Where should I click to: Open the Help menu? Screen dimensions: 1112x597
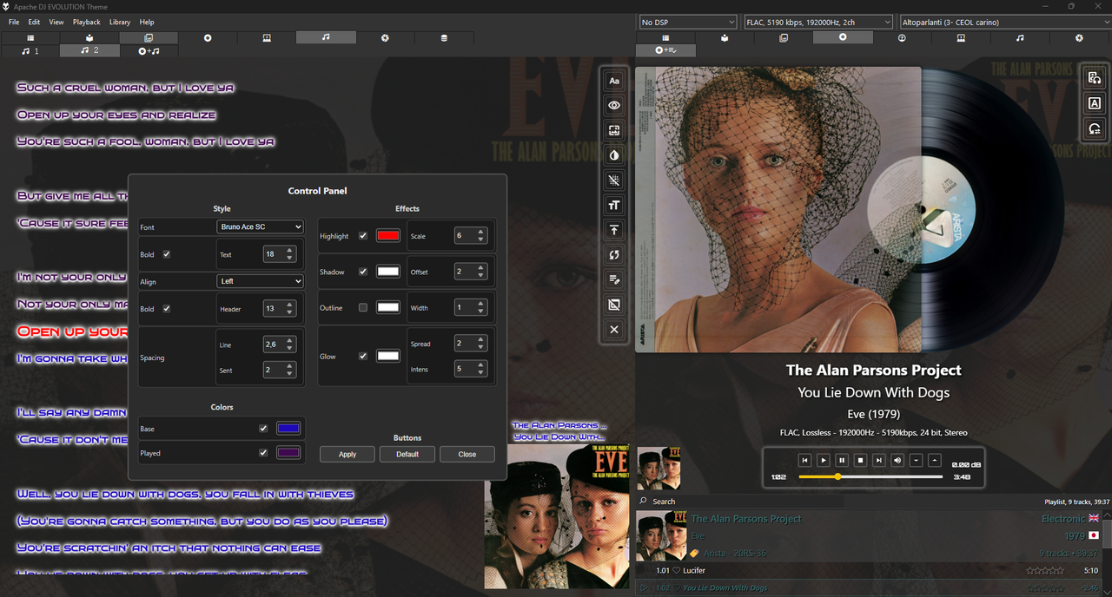pos(147,22)
